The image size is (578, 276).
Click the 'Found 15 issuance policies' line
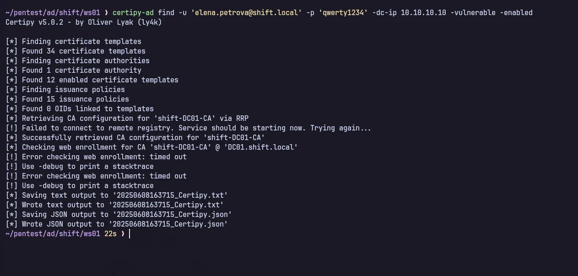click(x=75, y=99)
